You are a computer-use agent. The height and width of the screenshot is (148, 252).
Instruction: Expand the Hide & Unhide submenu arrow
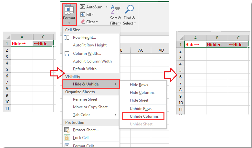click(x=116, y=84)
